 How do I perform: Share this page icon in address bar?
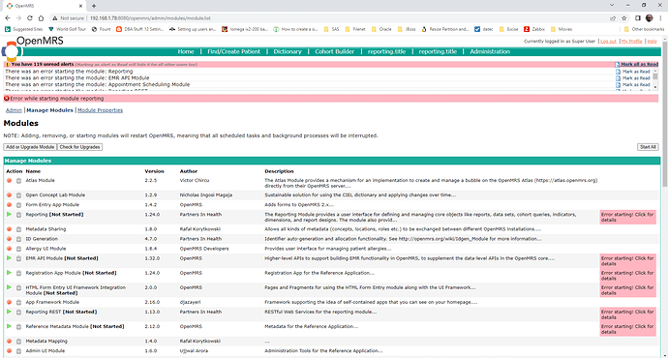coord(613,17)
